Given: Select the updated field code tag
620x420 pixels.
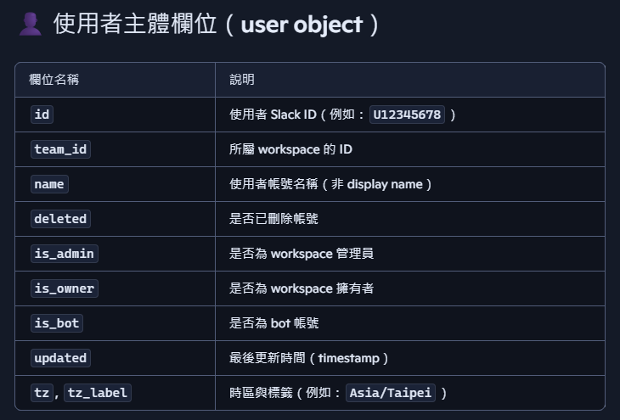Looking at the screenshot, I should [60, 358].
